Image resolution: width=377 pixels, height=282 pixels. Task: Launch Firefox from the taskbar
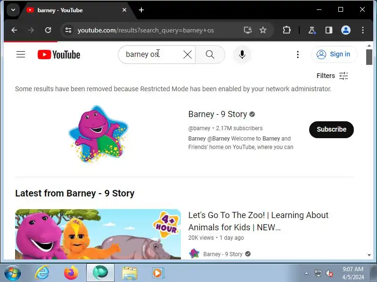pos(71,273)
